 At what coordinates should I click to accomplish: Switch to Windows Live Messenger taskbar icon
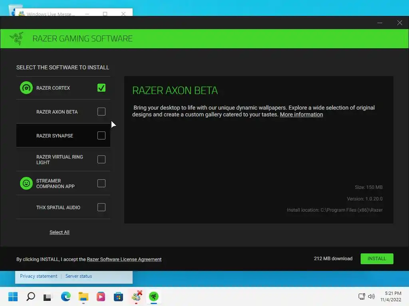point(136,296)
